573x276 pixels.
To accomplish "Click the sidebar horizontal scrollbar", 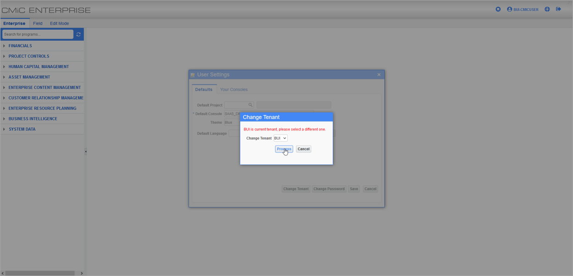I will 40,273.
